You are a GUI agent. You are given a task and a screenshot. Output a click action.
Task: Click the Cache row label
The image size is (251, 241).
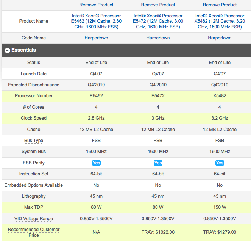point(34,130)
